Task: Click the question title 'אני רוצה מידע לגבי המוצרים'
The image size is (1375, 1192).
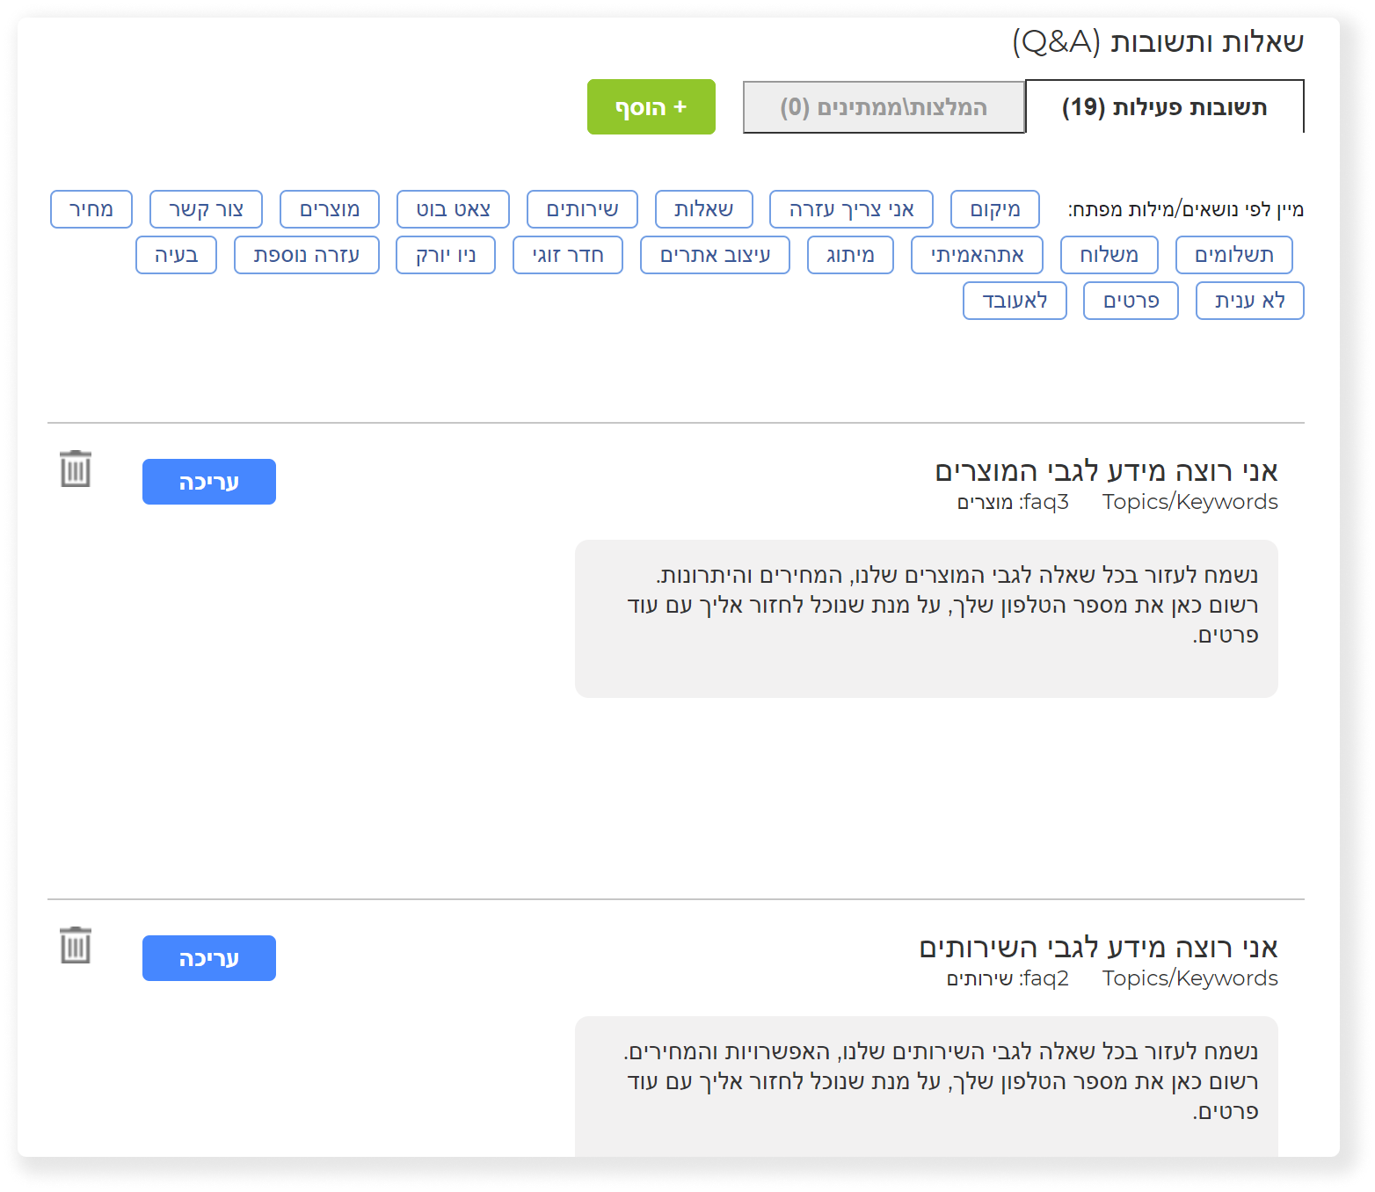Action: click(x=1106, y=471)
